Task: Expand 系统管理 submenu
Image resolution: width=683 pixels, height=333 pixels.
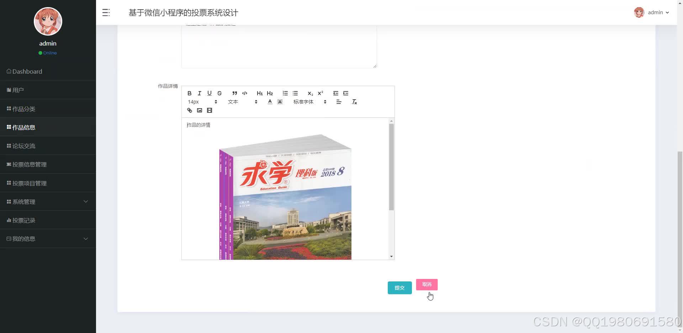Action: pos(48,202)
